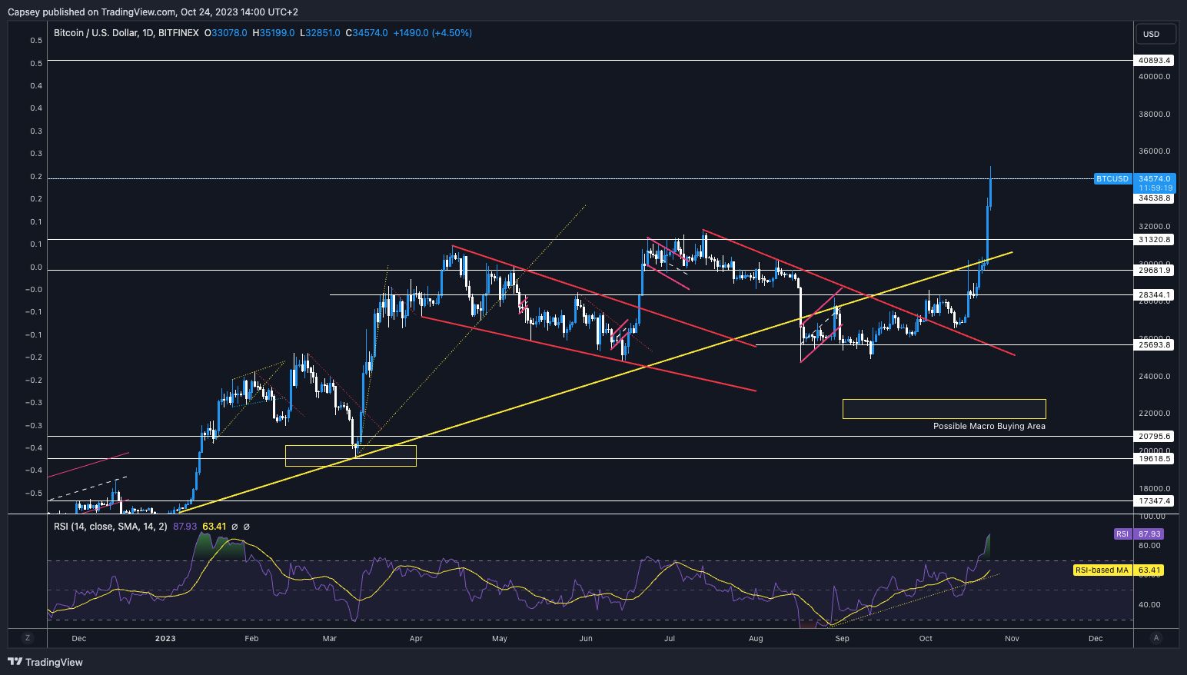This screenshot has width=1187, height=675.
Task: Click the Capsey published on TradingView.com header
Action: (151, 12)
